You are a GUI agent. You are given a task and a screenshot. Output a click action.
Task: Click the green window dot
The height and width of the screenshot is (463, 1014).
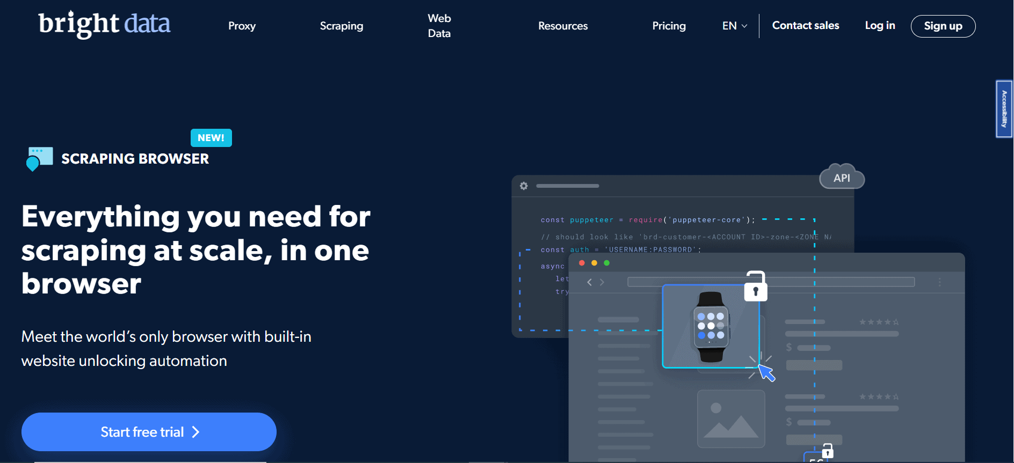click(x=607, y=263)
